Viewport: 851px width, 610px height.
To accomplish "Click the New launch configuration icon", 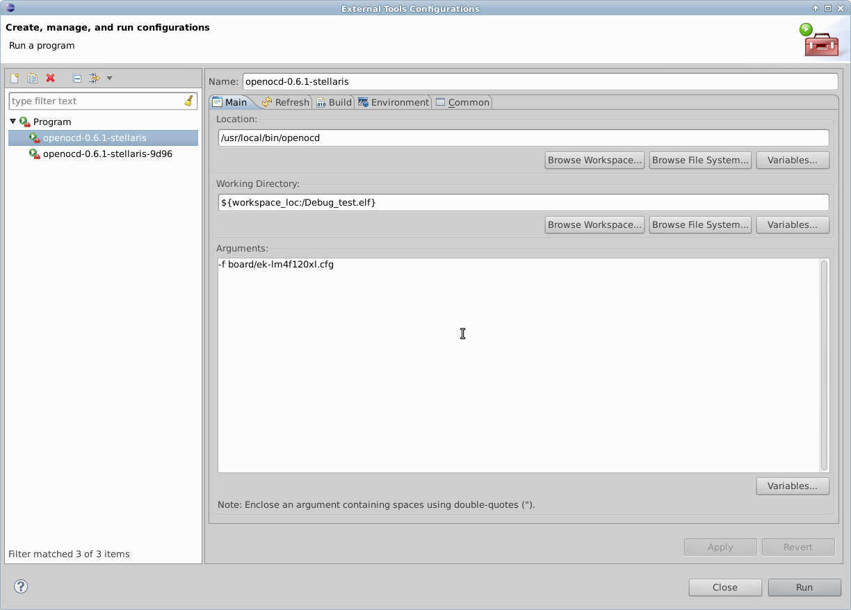I will coord(14,79).
